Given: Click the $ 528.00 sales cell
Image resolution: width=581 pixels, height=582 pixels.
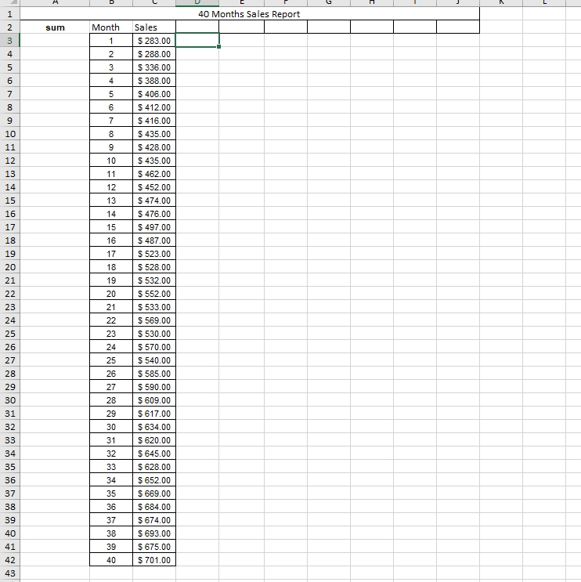Looking at the screenshot, I should coord(154,267).
